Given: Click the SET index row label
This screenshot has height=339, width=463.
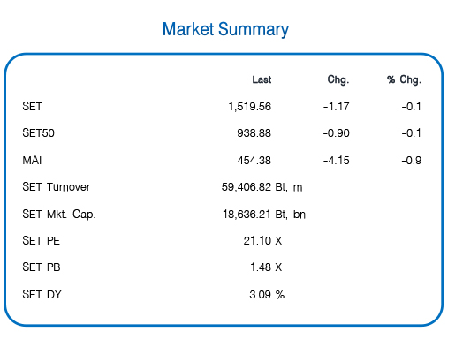Looking at the screenshot, I should [x=32, y=107].
